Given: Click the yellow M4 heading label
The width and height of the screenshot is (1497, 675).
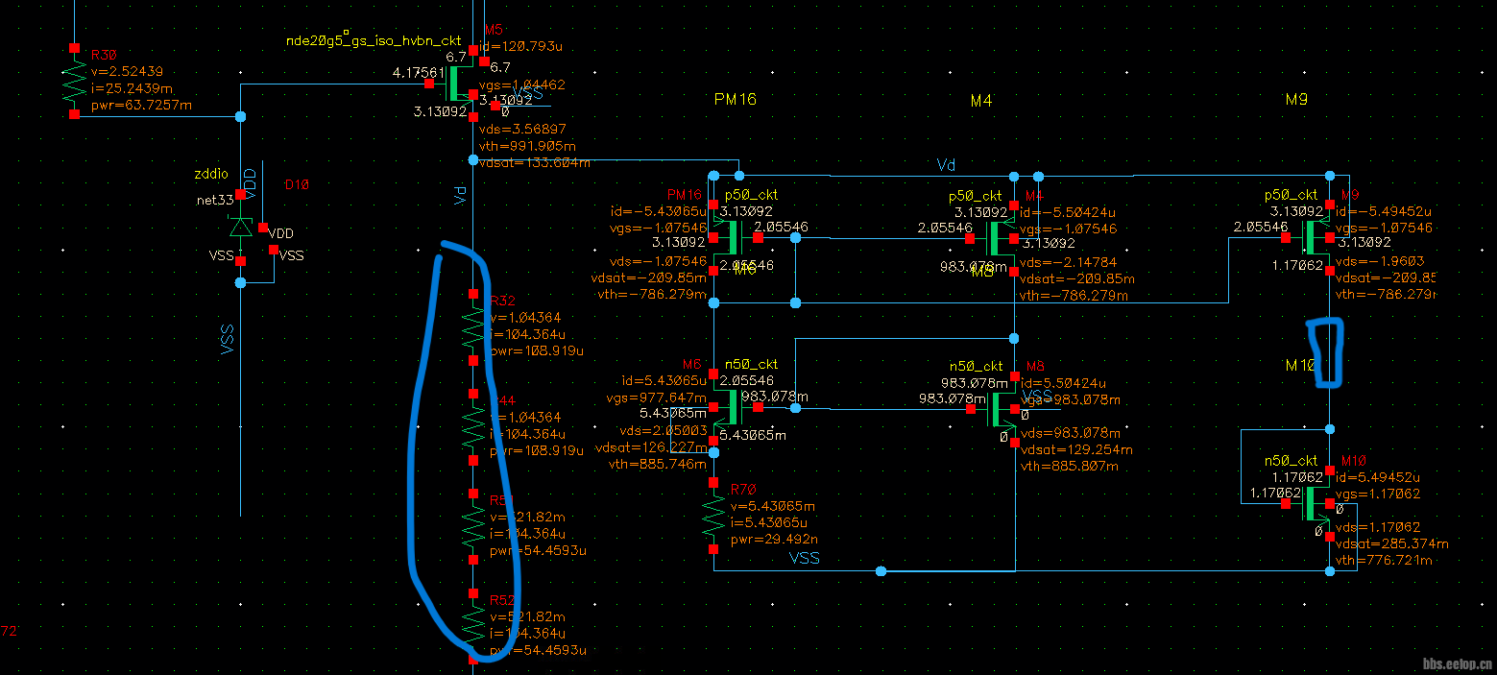Looking at the screenshot, I should tap(980, 99).
